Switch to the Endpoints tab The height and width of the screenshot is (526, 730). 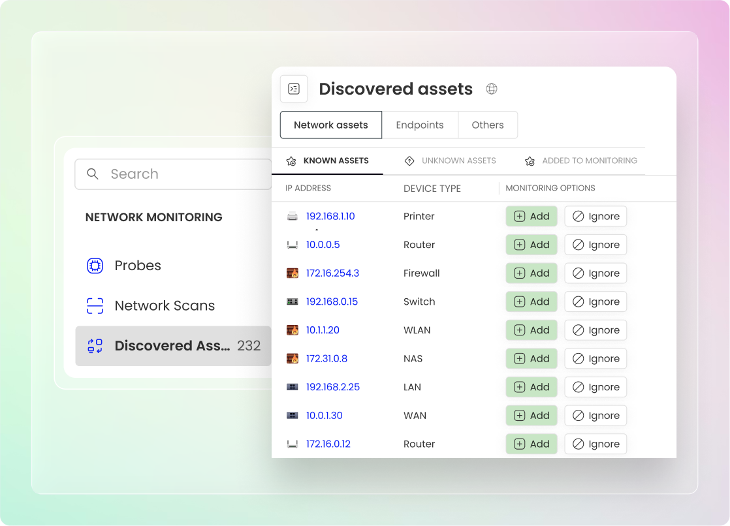coord(420,125)
